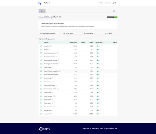Screen dimensions: 156x134
Task: Open the link icon next to marvel-api
Action: click(52, 110)
